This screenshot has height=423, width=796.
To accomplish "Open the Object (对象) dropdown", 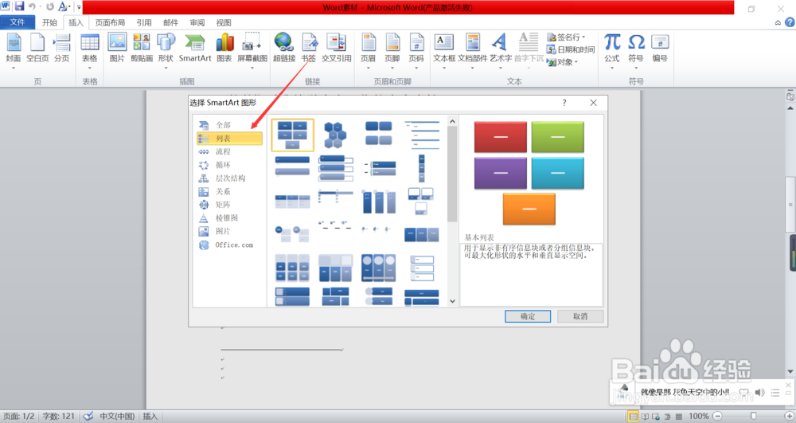I will click(x=563, y=62).
